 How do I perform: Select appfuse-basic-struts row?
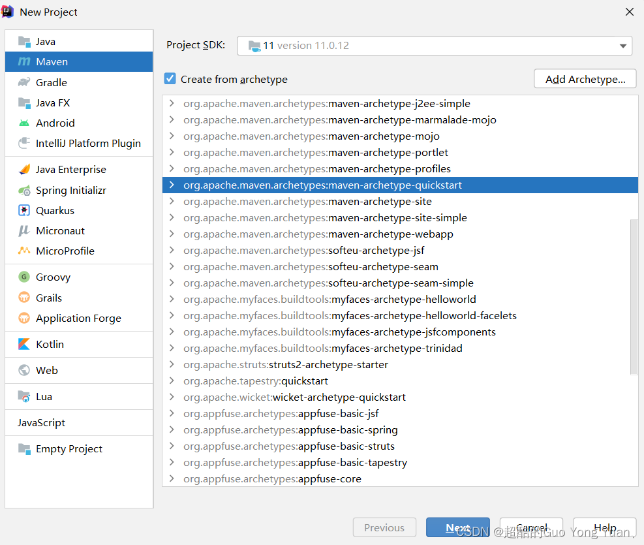coord(400,446)
